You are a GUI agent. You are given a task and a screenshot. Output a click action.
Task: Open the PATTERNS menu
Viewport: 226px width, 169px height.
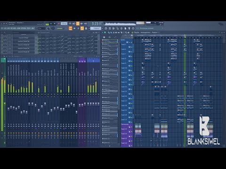14,28
